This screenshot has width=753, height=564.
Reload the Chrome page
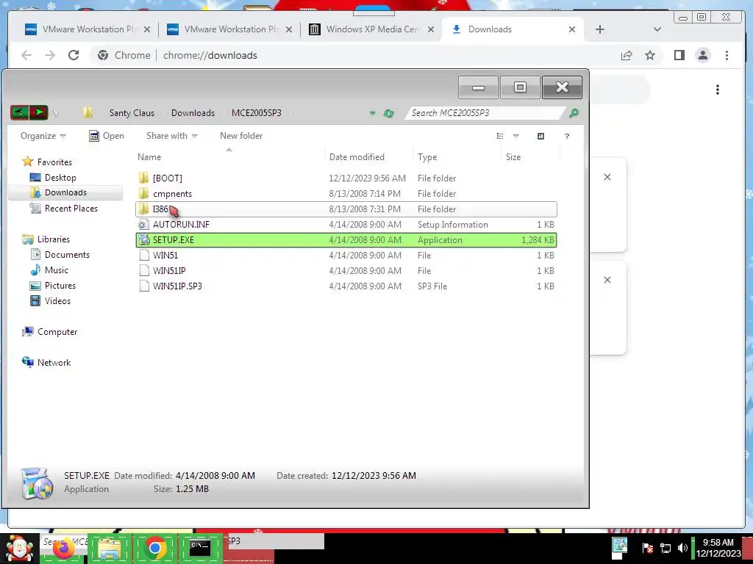[74, 55]
